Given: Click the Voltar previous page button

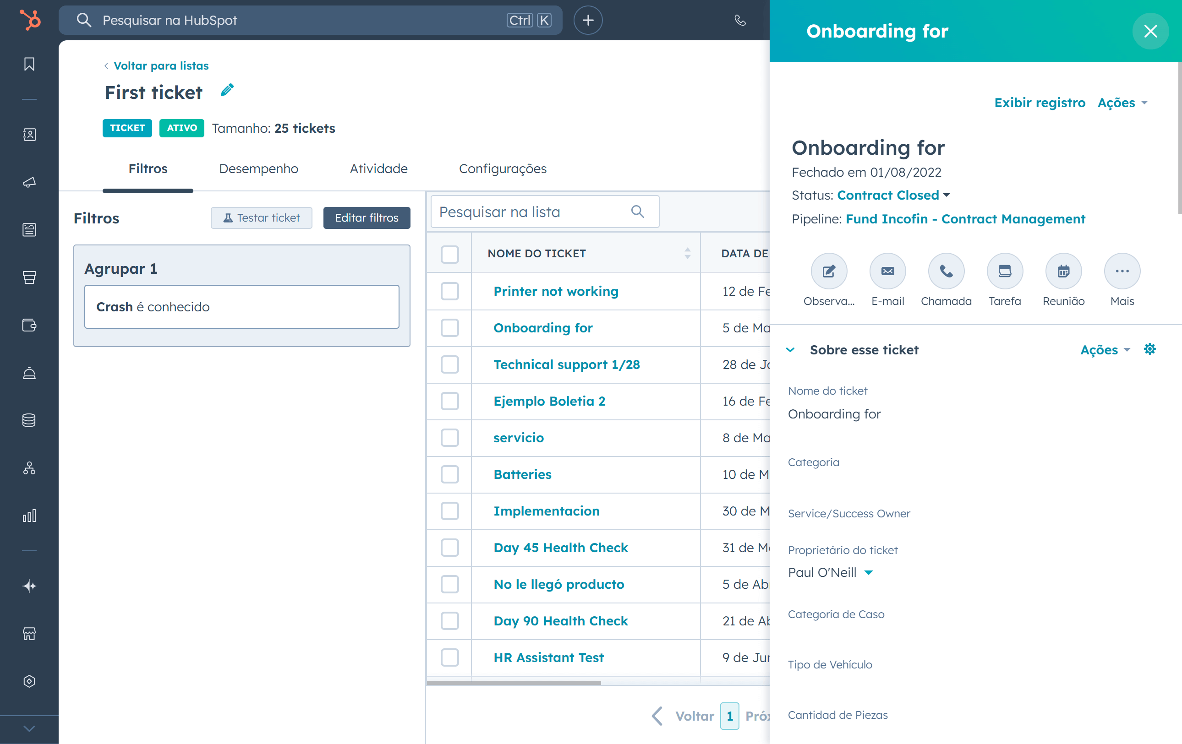Looking at the screenshot, I should tap(683, 716).
